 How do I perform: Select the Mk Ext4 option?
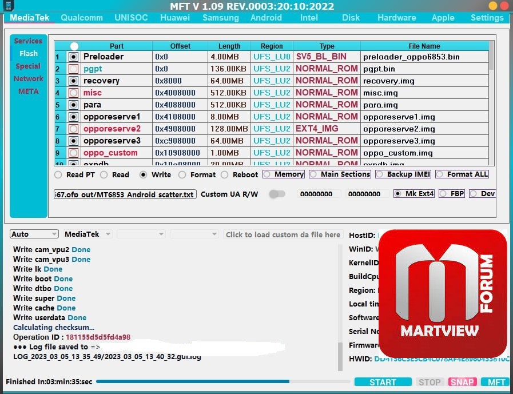click(414, 194)
